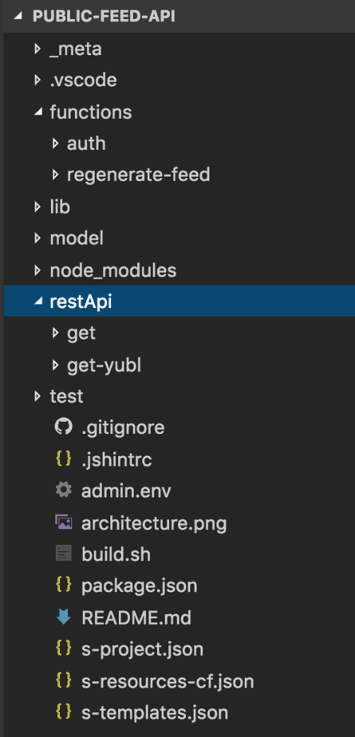Expand the node_modules folder arrow
Viewport: 355px width, 737px height.
point(38,270)
